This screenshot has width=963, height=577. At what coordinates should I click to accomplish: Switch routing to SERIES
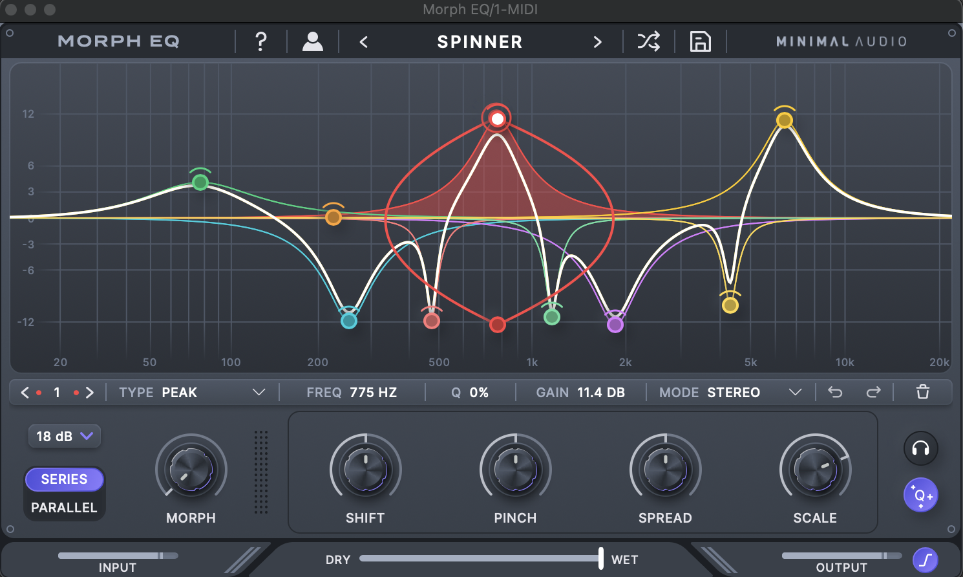pyautogui.click(x=64, y=479)
